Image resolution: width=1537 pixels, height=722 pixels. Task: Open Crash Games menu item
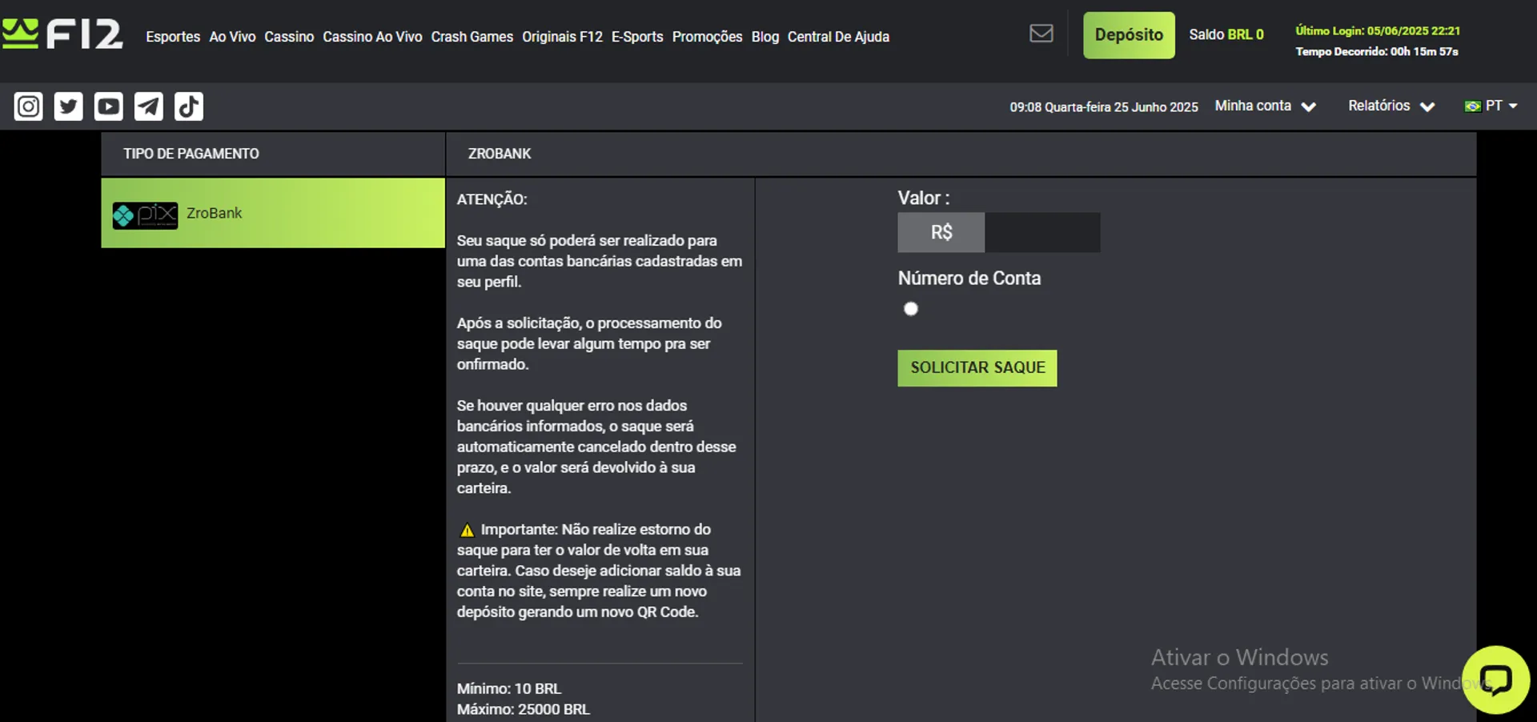(472, 37)
